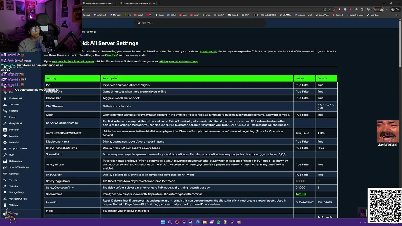
Task: Open editing your .ini server settings link
Action: pyautogui.click(x=178, y=62)
